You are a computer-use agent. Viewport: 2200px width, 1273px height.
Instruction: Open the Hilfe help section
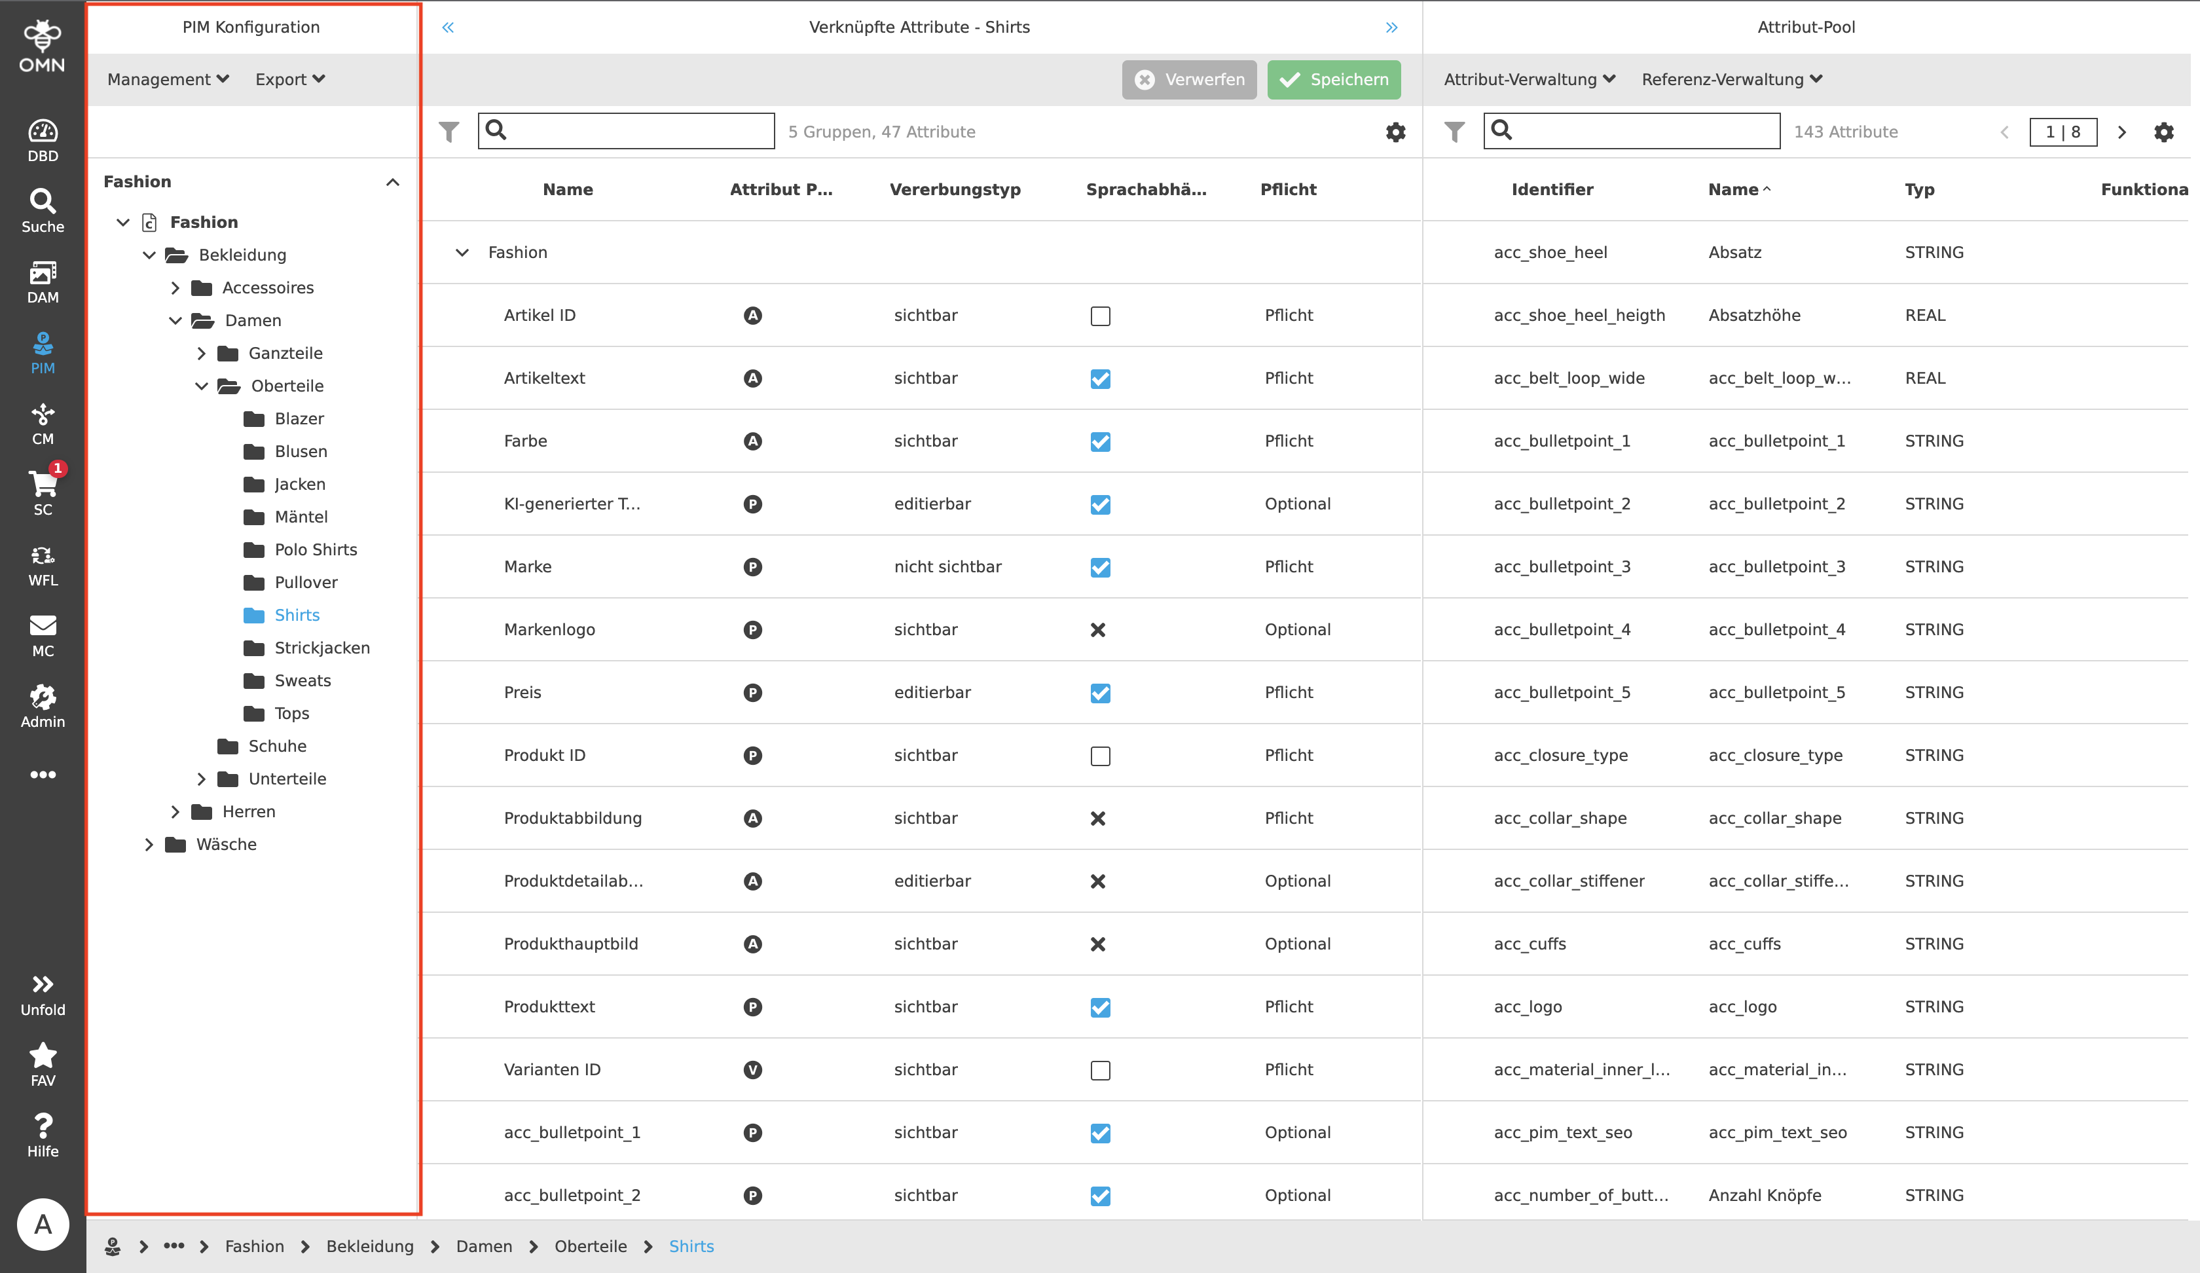tap(42, 1132)
